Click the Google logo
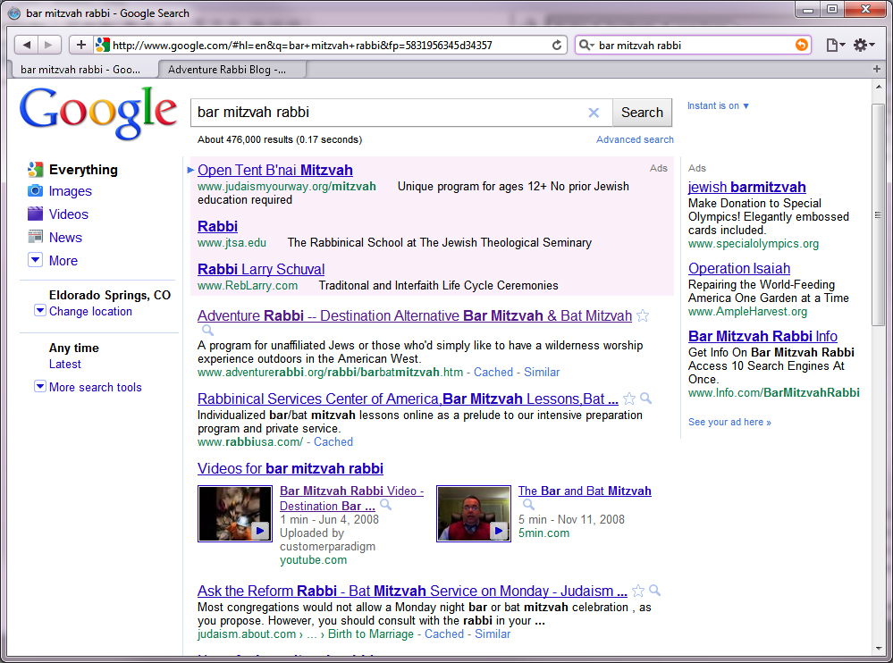The width and height of the screenshot is (893, 663). [x=98, y=113]
